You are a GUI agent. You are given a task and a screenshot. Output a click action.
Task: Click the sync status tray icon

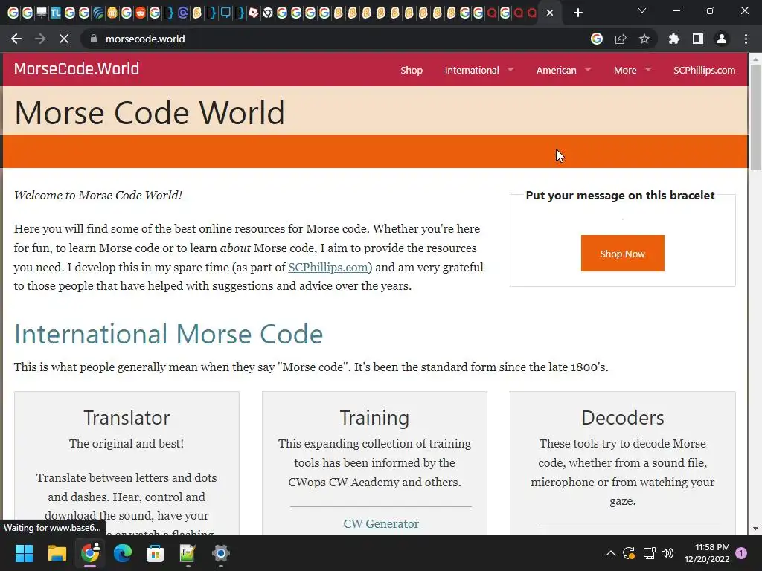pos(628,553)
